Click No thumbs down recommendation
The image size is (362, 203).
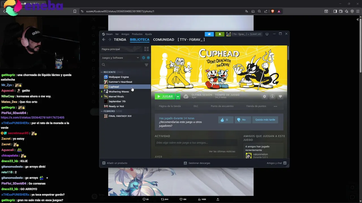tap(242, 120)
